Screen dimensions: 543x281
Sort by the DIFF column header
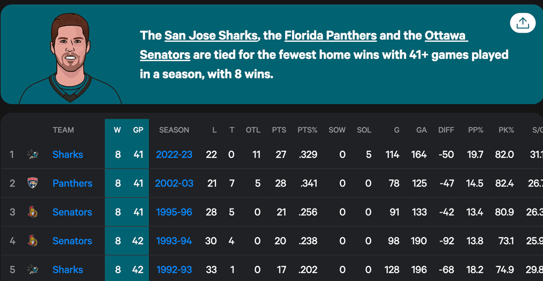446,130
